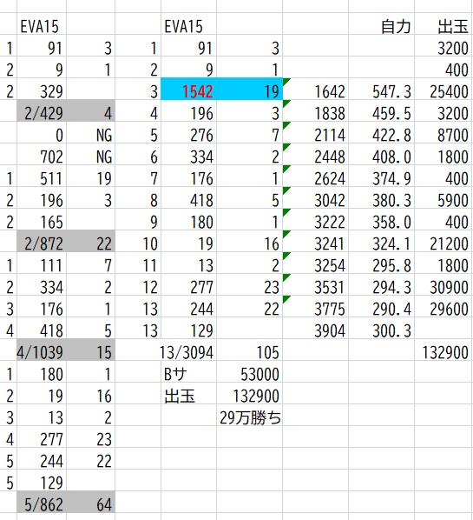Click the gray cell with 64
The height and width of the screenshot is (520, 473).
(x=90, y=503)
